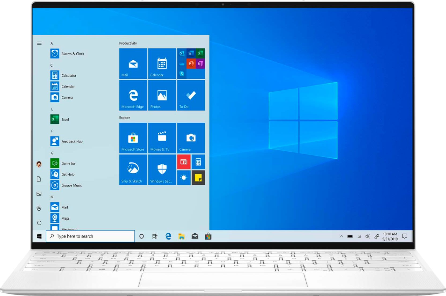Image resolution: width=446 pixels, height=296 pixels.
Task: Click the Windows Start button
Action: [x=39, y=236]
